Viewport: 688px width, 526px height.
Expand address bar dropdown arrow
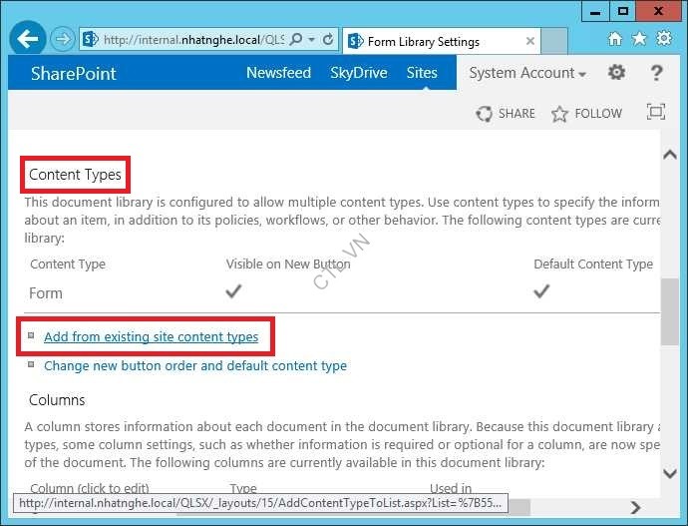tap(312, 40)
